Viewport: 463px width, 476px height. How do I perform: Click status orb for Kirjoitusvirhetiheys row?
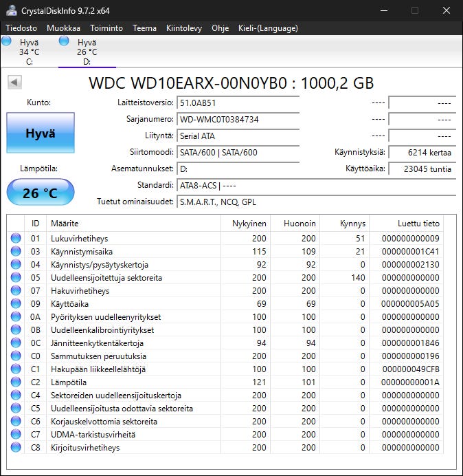tap(15, 448)
